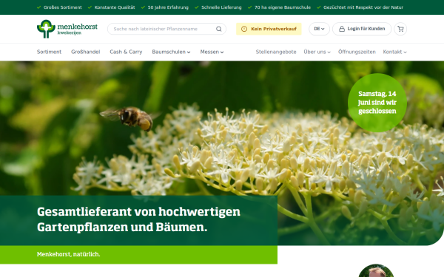Viewport: 444px width, 277px height.
Task: Open the DE language dropdown
Action: coord(319,29)
